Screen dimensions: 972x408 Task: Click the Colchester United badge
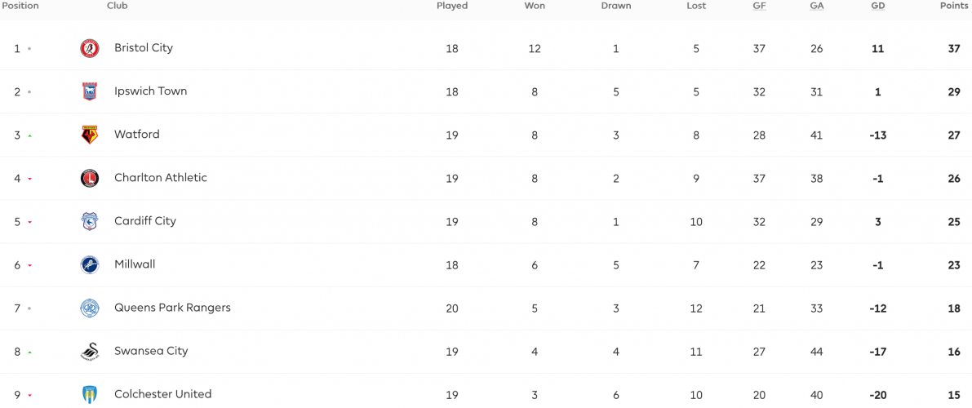tap(90, 394)
